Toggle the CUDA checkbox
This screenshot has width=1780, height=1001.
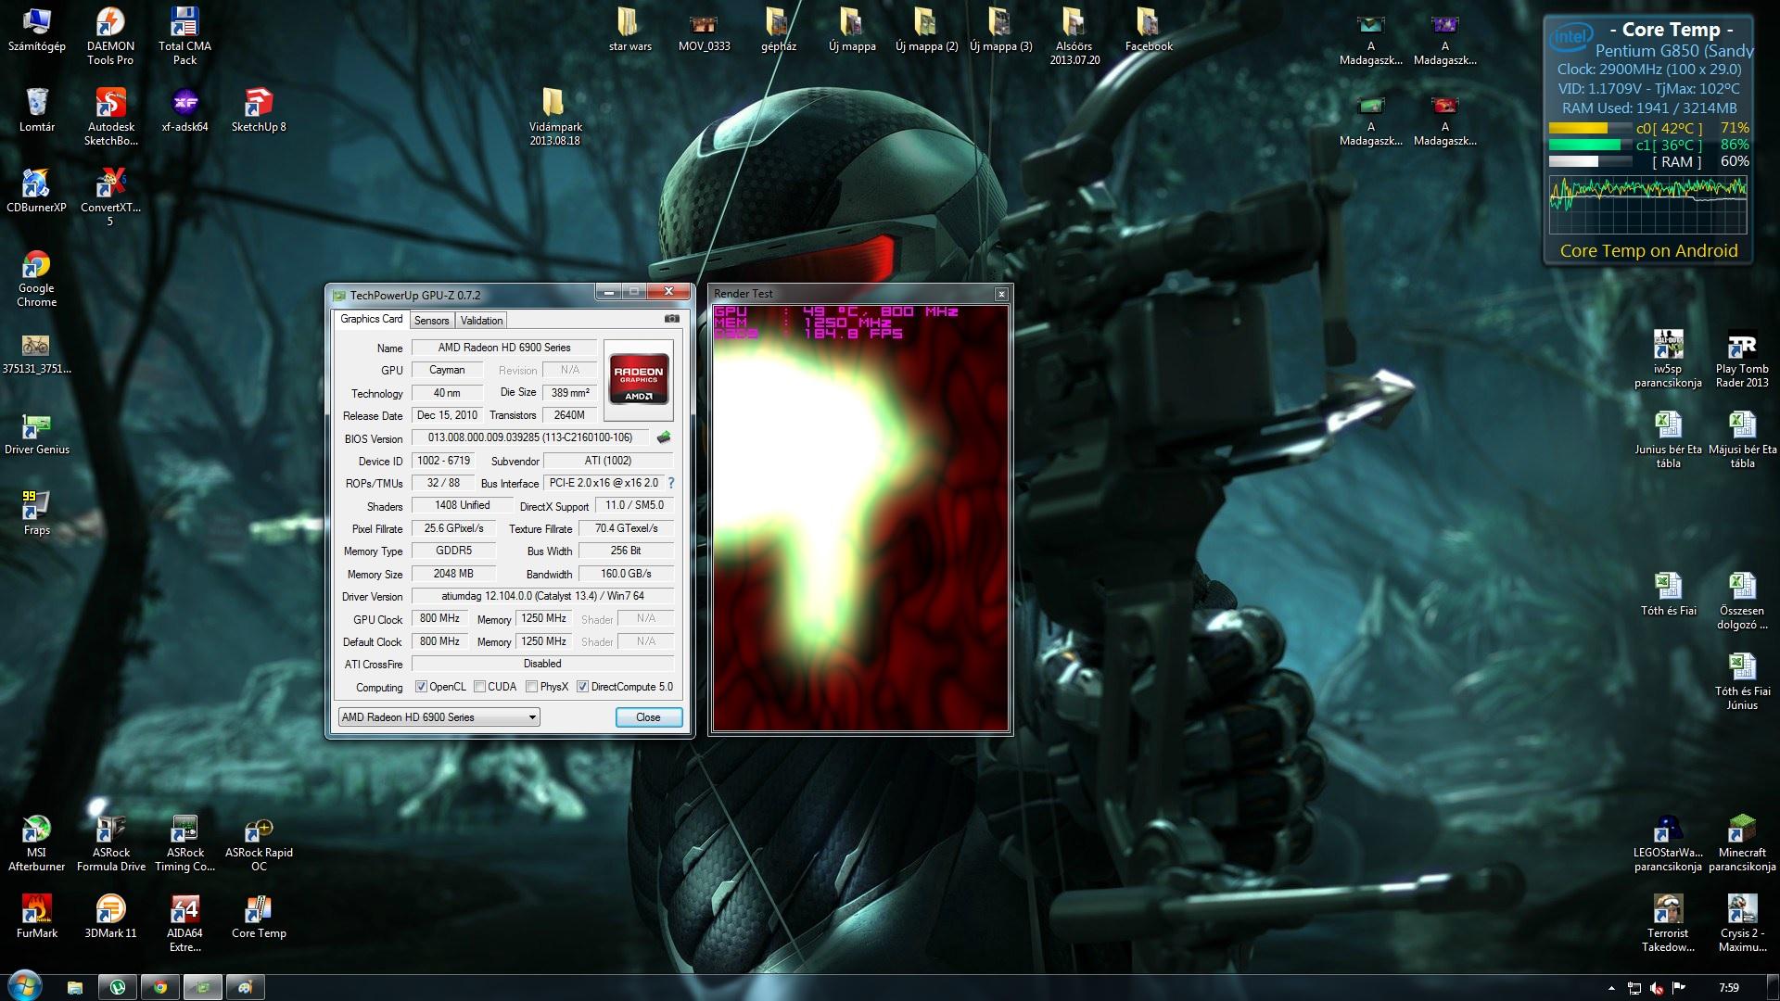pos(479,687)
